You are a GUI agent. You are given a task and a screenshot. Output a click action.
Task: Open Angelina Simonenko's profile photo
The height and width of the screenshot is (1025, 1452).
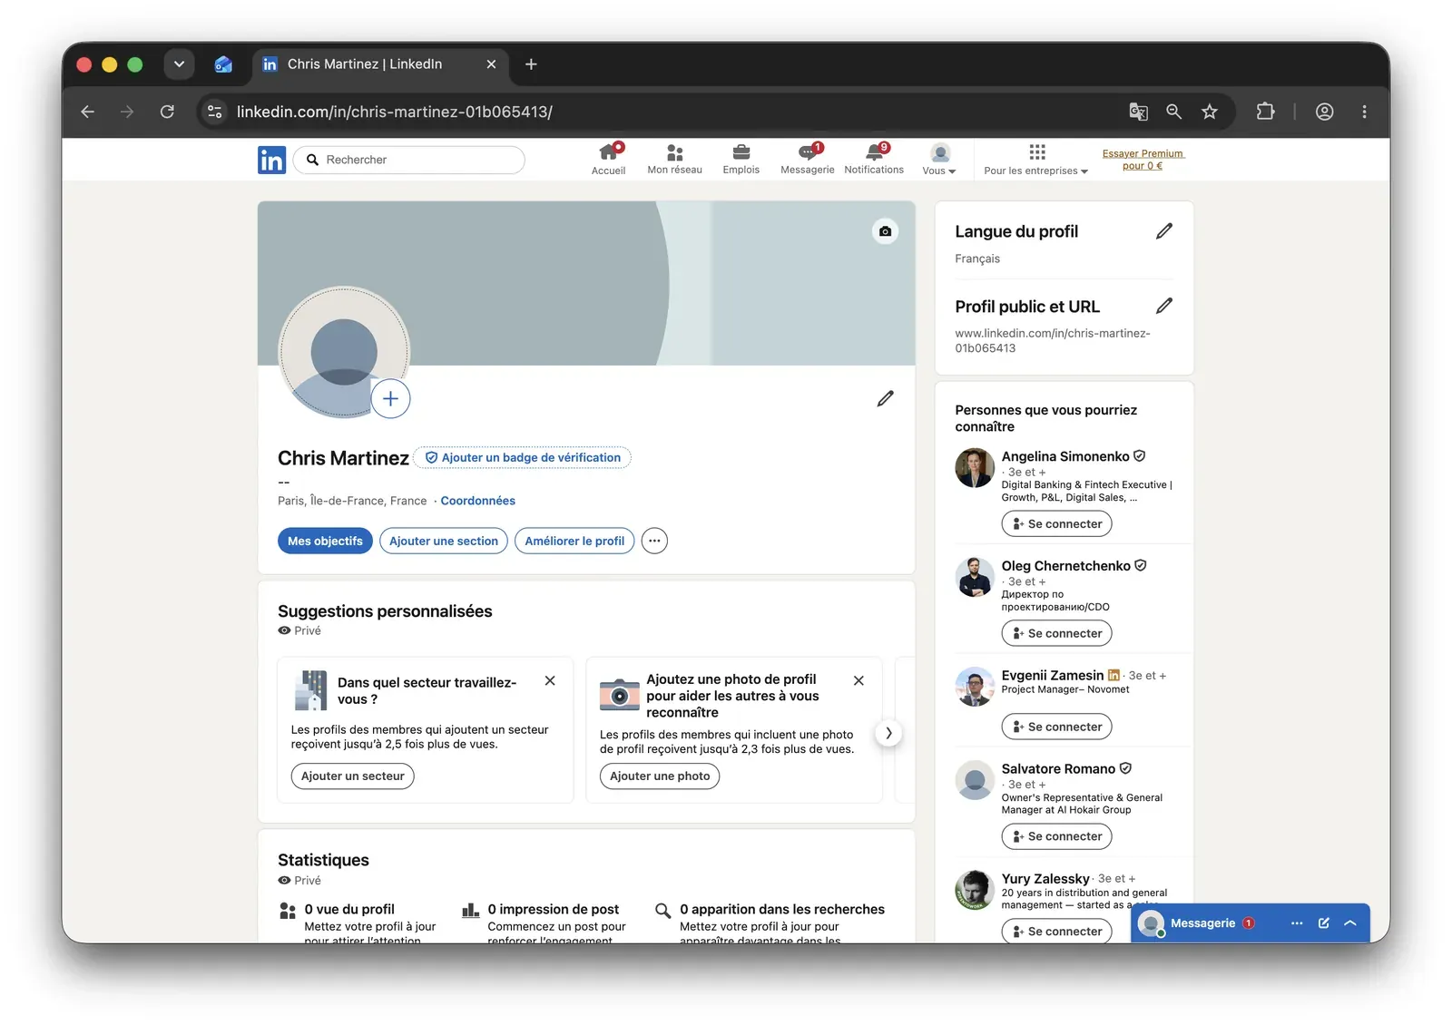pos(975,468)
